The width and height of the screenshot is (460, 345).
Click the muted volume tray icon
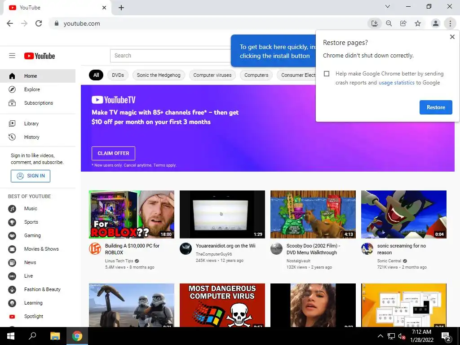(x=402, y=336)
